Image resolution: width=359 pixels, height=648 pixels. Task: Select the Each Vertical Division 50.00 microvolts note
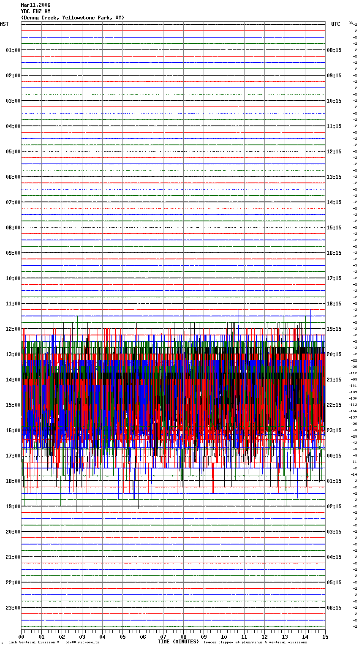(x=54, y=643)
